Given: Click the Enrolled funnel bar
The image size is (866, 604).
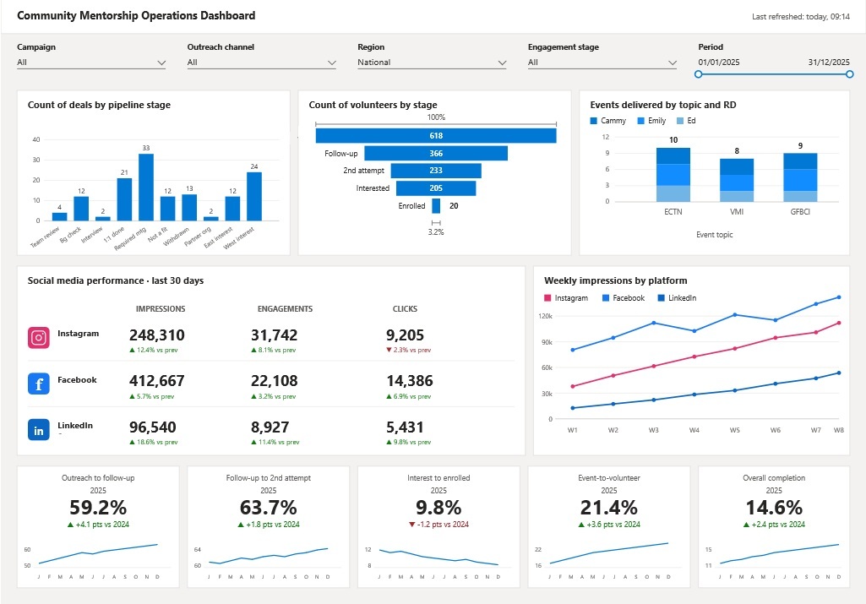Looking at the screenshot, I should click(x=436, y=206).
